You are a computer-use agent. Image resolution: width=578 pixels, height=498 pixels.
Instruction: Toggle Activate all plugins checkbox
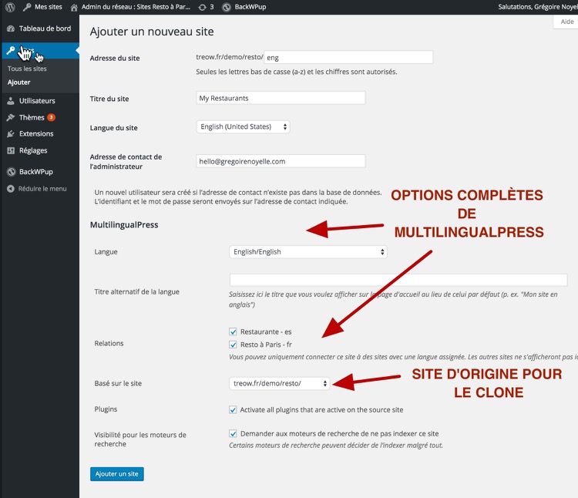(233, 410)
